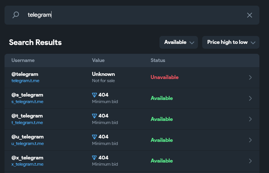The height and width of the screenshot is (173, 269).
Task: Clear the search field with X icon
Action: (249, 15)
